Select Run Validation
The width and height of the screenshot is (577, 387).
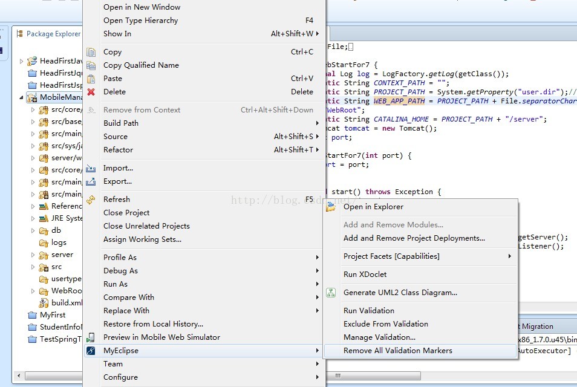420,310
